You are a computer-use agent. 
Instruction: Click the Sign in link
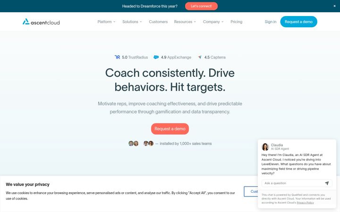pyautogui.click(x=271, y=22)
